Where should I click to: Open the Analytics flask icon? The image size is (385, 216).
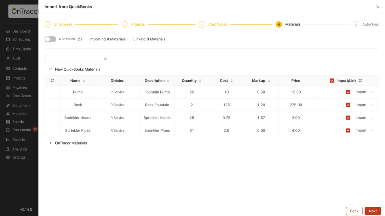[x=8, y=149]
